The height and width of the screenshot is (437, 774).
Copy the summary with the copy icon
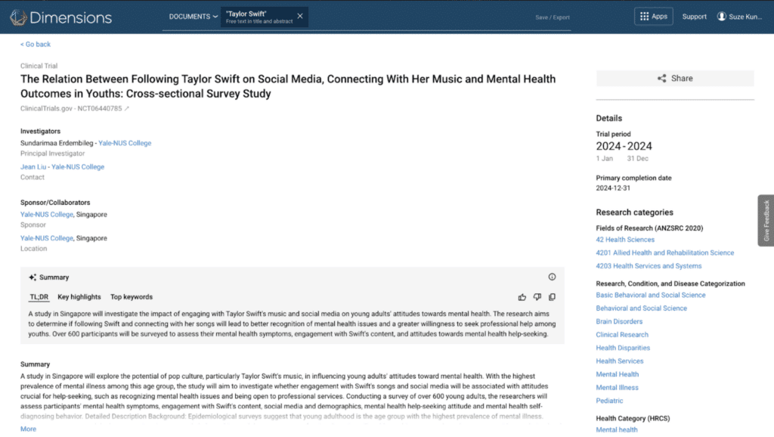552,297
